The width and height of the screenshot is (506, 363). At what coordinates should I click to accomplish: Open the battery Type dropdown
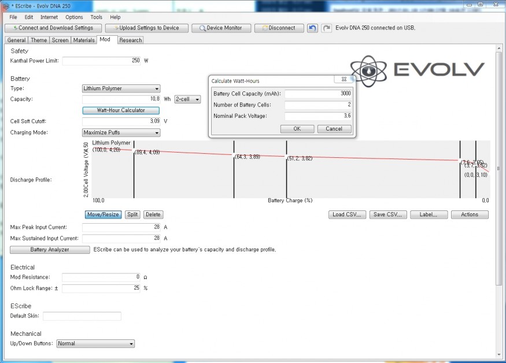121,88
